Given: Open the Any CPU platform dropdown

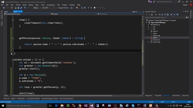Looking at the screenshot, I should [48, 8].
